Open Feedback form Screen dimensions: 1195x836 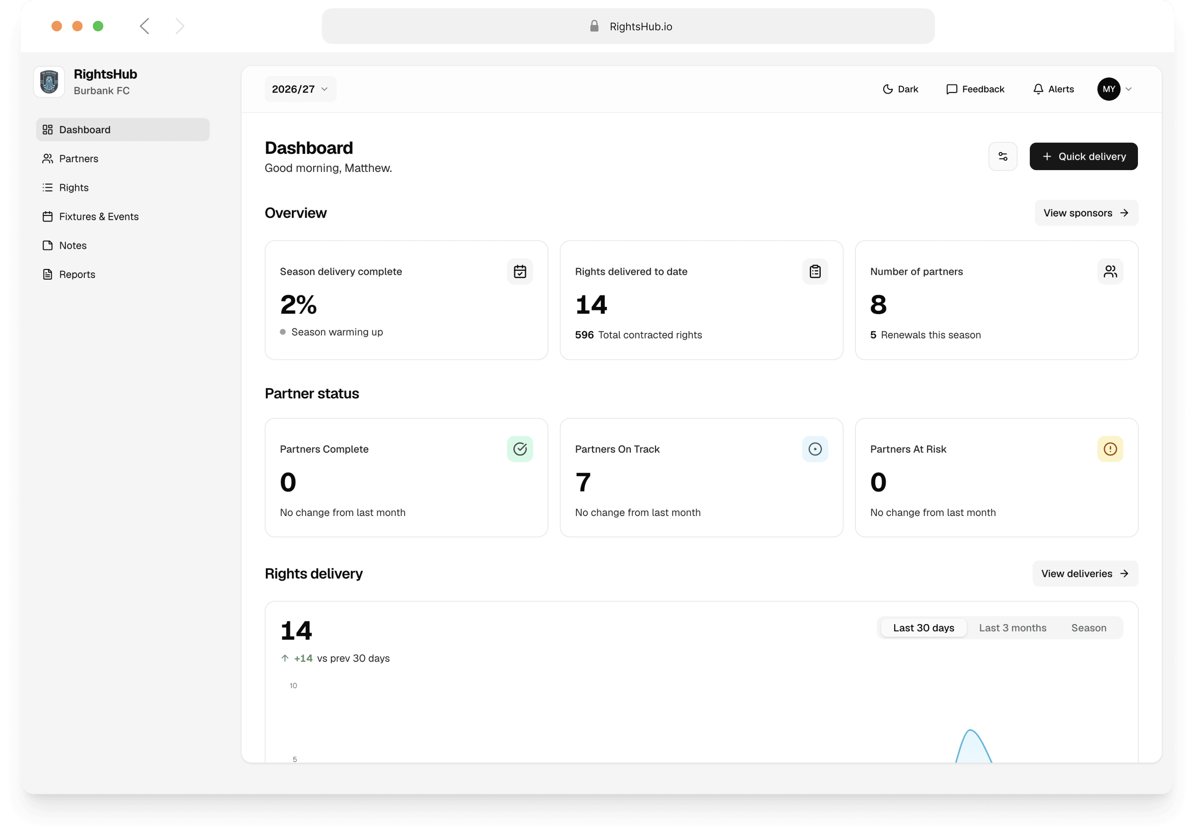coord(975,89)
